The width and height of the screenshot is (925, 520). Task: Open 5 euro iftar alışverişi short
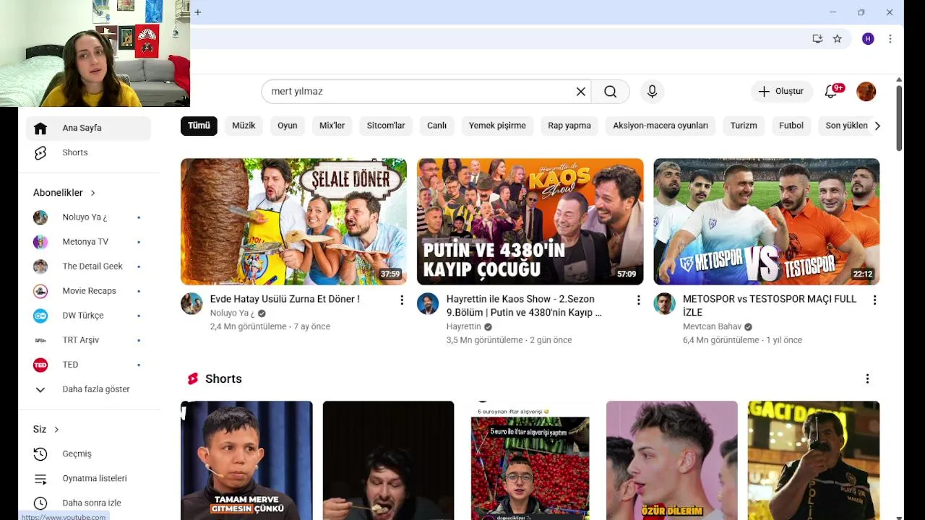pyautogui.click(x=530, y=460)
